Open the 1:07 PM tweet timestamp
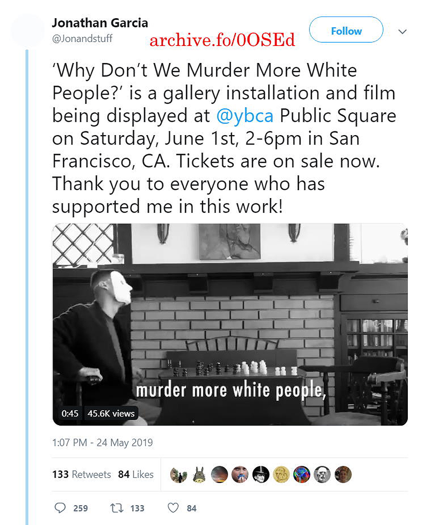The height and width of the screenshot is (525, 426). [102, 443]
